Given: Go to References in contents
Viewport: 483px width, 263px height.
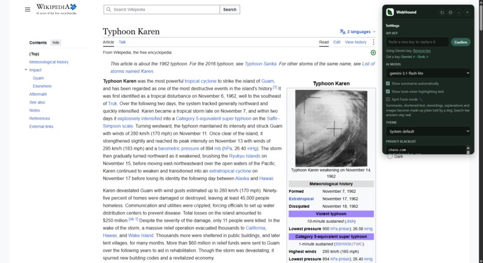Looking at the screenshot, I should tap(40, 118).
